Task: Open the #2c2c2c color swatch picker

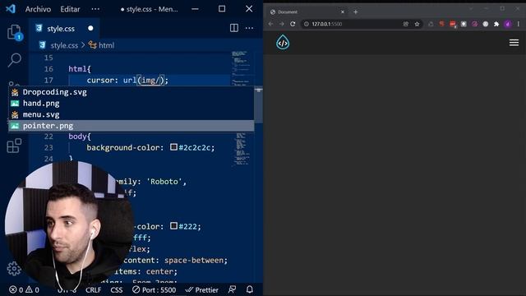Action: coord(173,147)
